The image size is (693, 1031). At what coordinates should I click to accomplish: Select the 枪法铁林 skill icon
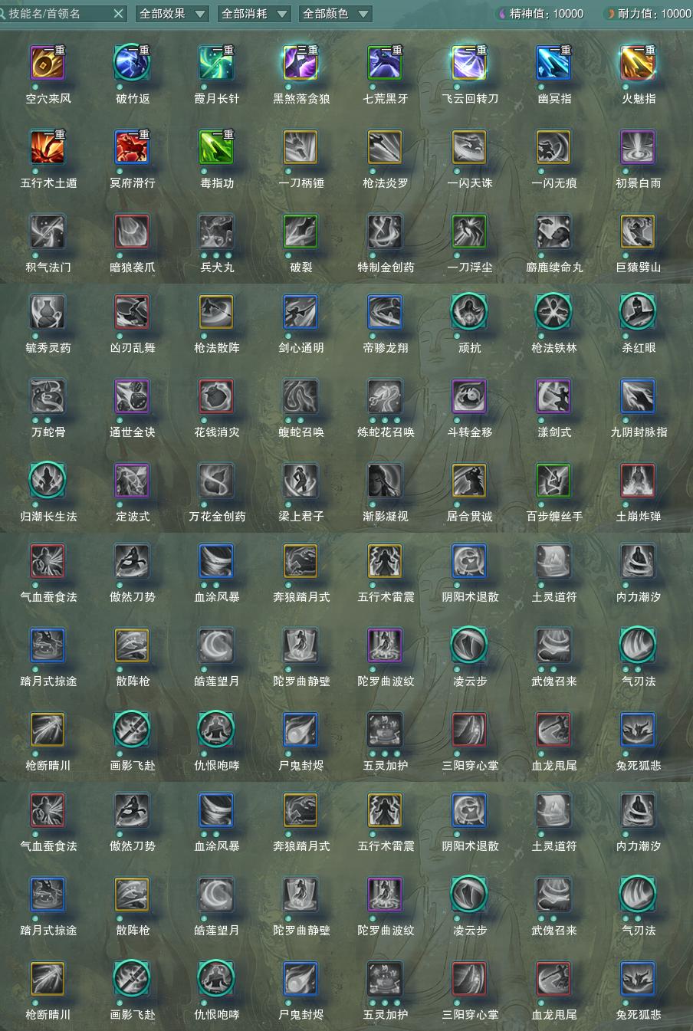point(554,312)
